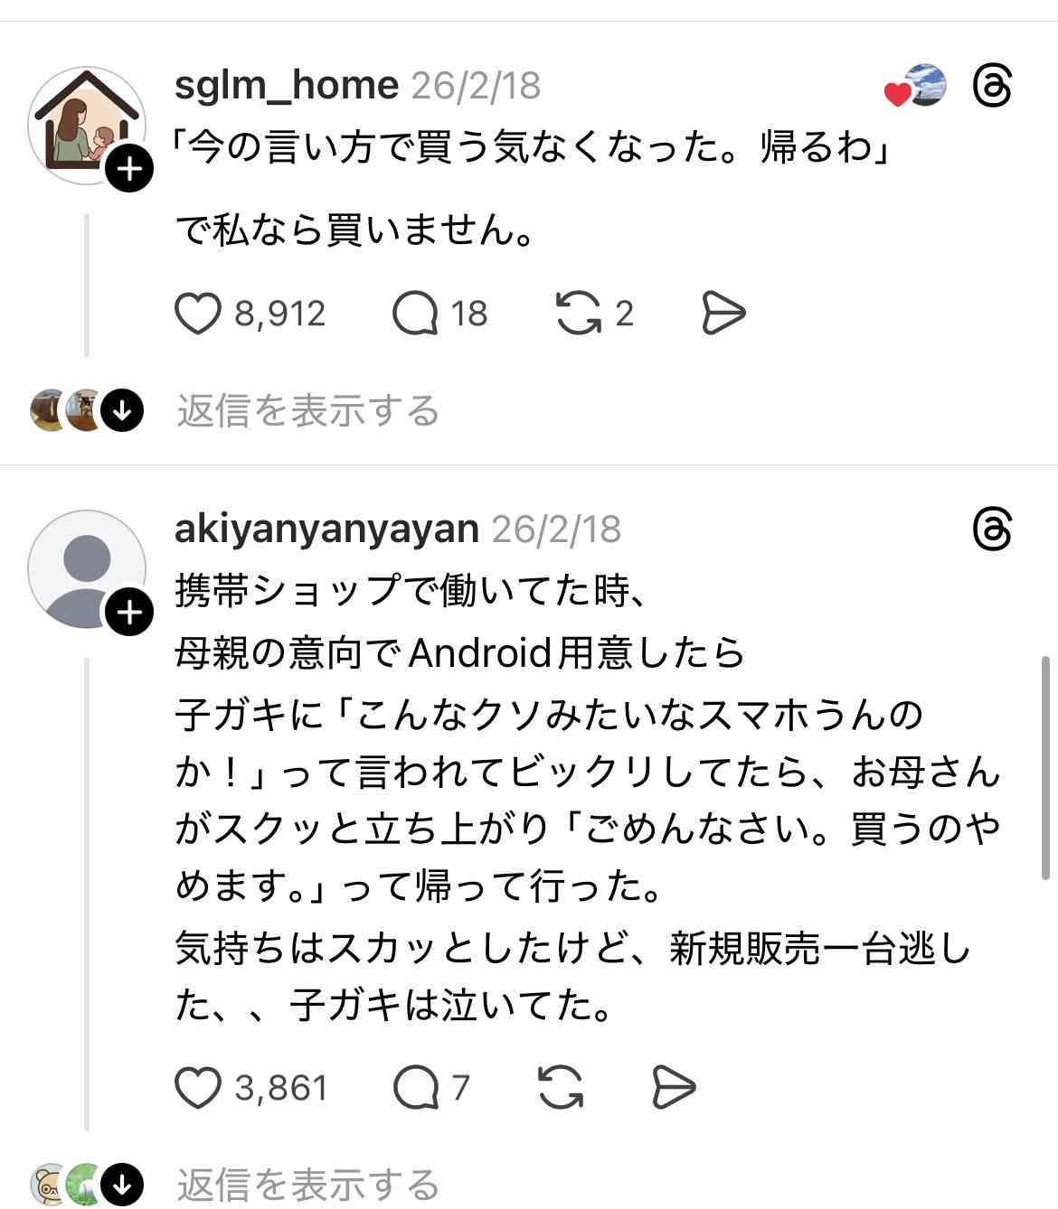Open akiyanyanyayan's profile name
Screen dimensions: 1058x1209
(x=326, y=529)
